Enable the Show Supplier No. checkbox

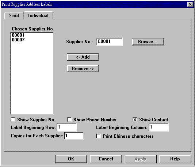tap(13, 120)
